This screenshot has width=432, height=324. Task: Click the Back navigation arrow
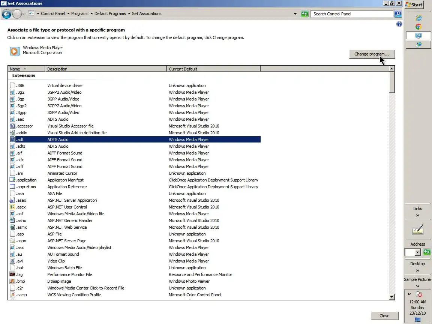pyautogui.click(x=6, y=14)
